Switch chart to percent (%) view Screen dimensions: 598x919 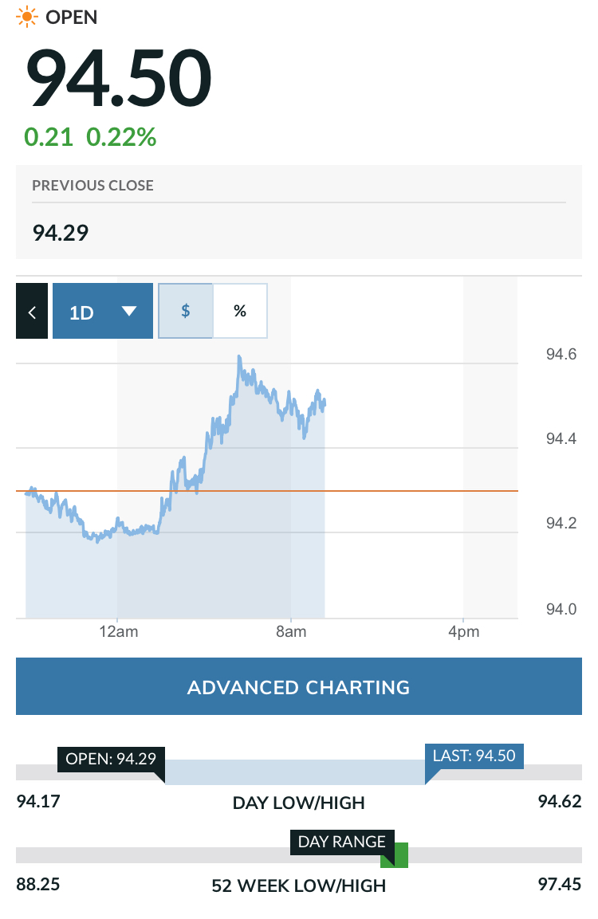pyautogui.click(x=240, y=311)
